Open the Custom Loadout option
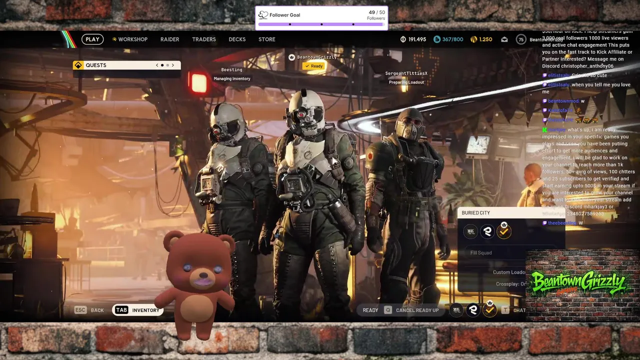 point(509,272)
